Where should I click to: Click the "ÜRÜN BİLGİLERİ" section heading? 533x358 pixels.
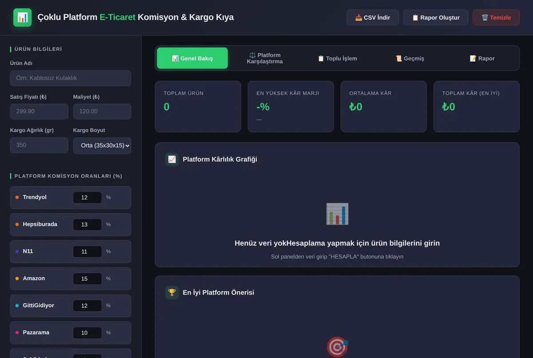38,49
